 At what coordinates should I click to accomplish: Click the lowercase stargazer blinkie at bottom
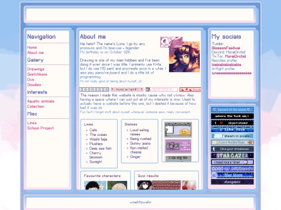click(232, 182)
